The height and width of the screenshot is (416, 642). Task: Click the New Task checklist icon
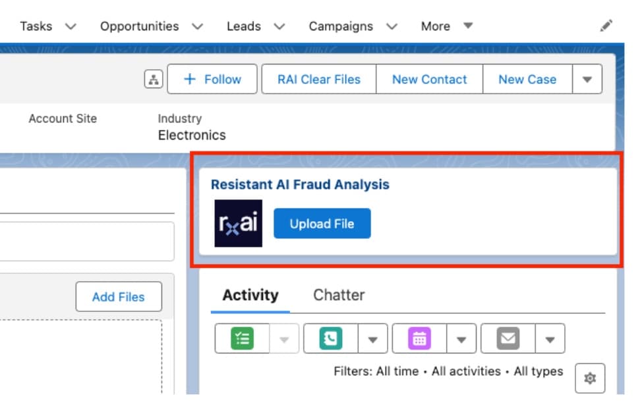click(242, 339)
